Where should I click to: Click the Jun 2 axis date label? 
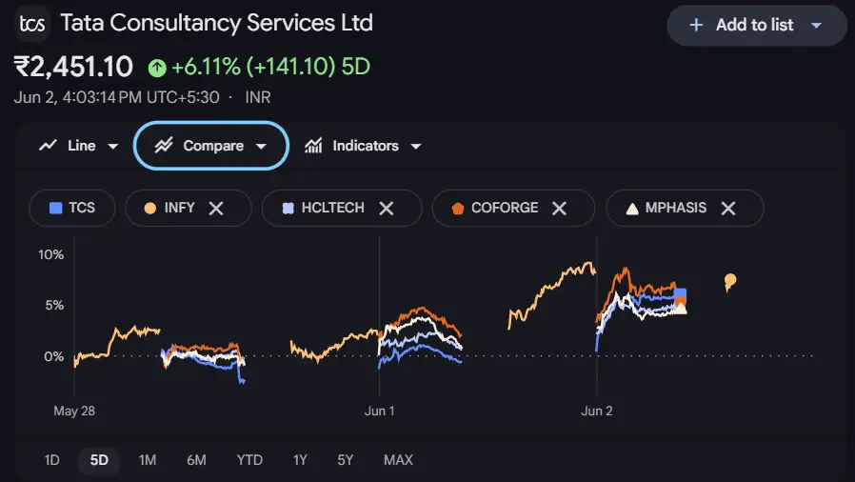[x=597, y=412]
